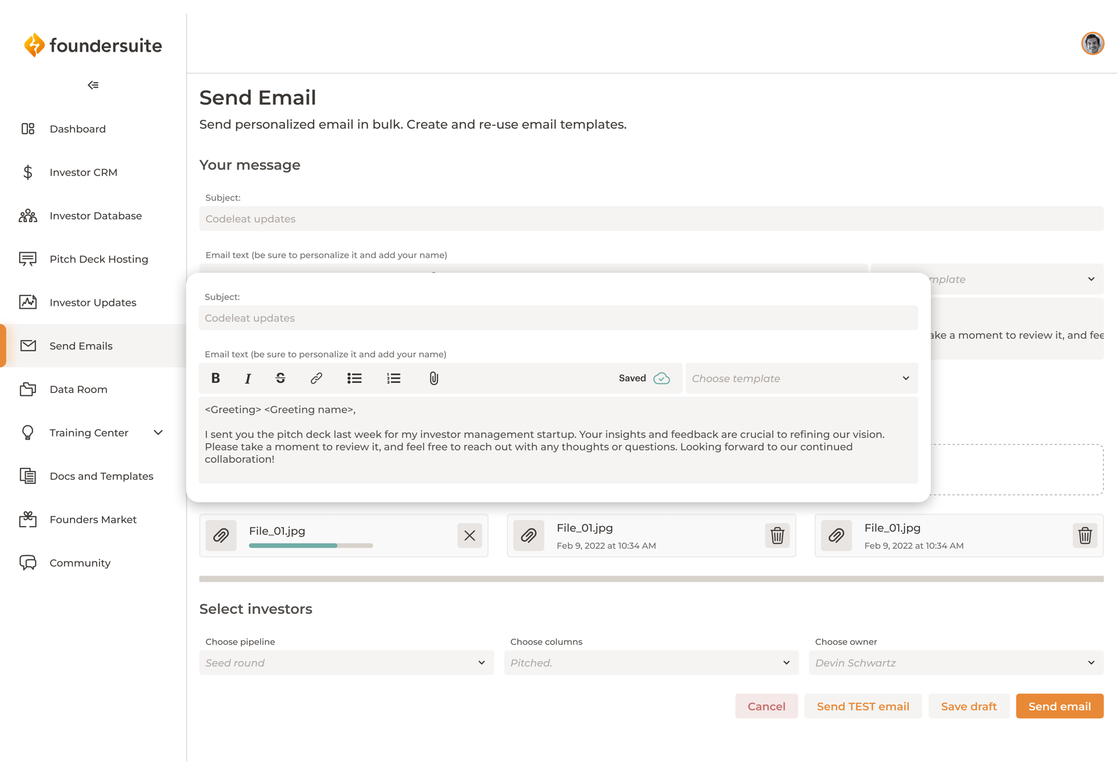Click the Link insertion icon
This screenshot has height=775, width=1117.
click(x=316, y=378)
